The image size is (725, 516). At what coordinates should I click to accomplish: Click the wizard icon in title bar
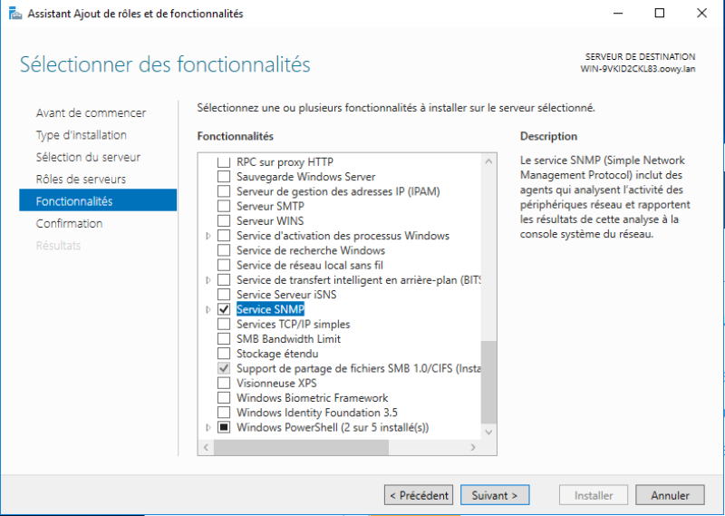coord(15,14)
